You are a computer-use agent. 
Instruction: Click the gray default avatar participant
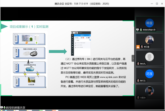tap(150, 57)
